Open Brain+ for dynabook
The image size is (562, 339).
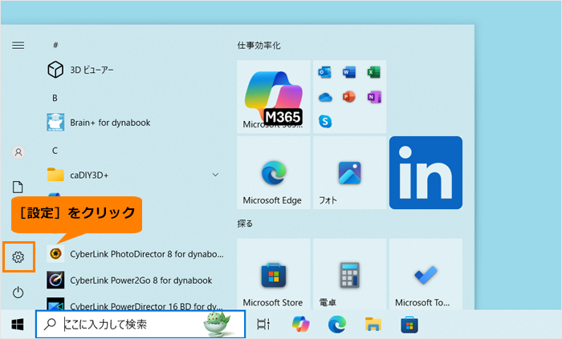tap(99, 123)
